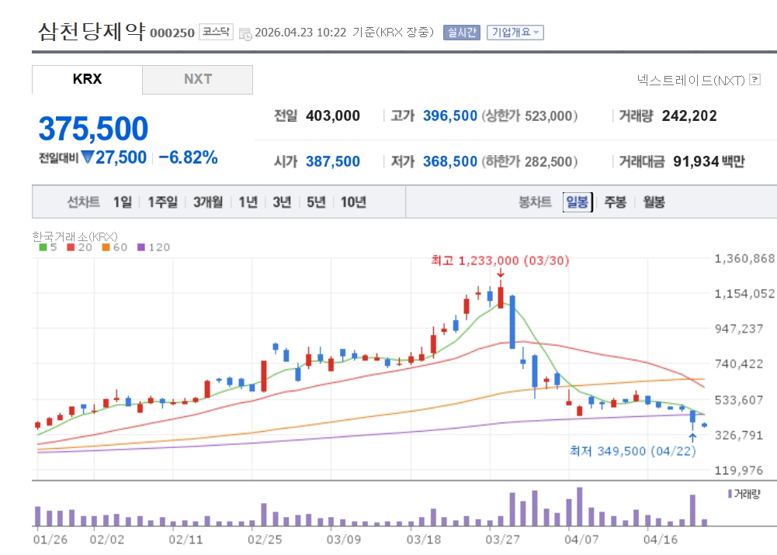Click the green 5-day moving average swatch

(43, 246)
